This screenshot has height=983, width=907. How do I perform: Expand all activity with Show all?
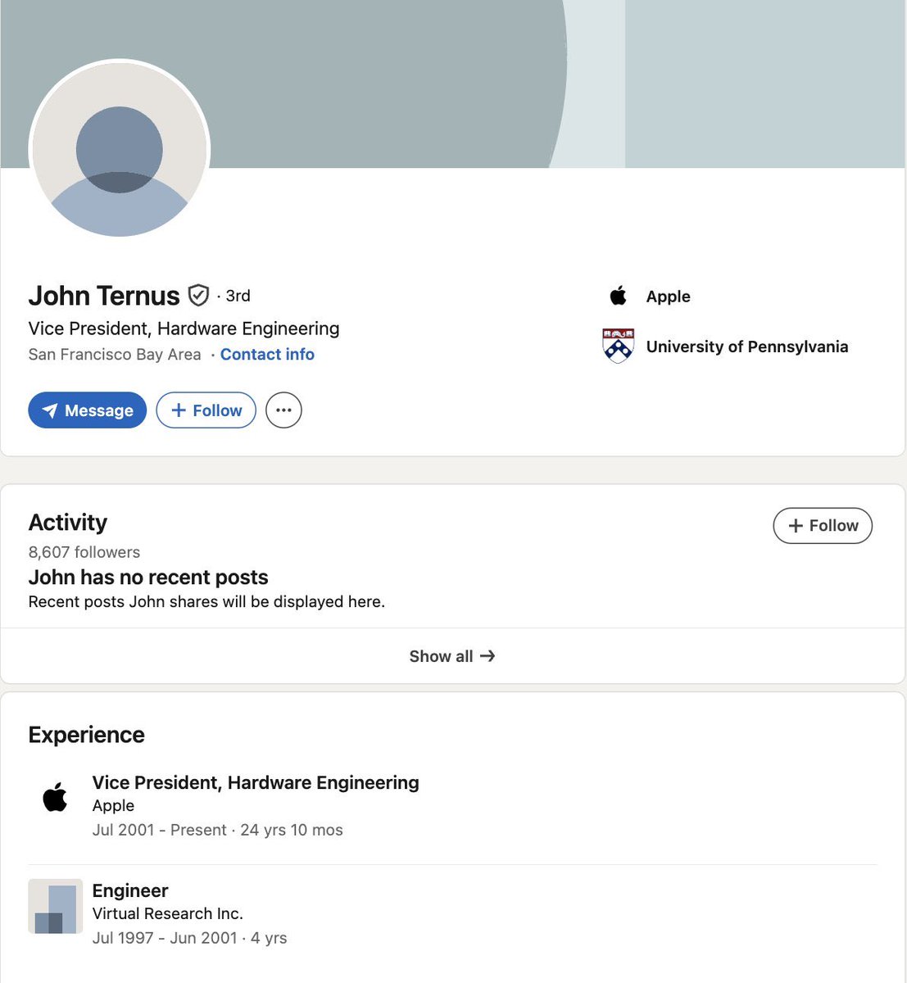point(452,655)
